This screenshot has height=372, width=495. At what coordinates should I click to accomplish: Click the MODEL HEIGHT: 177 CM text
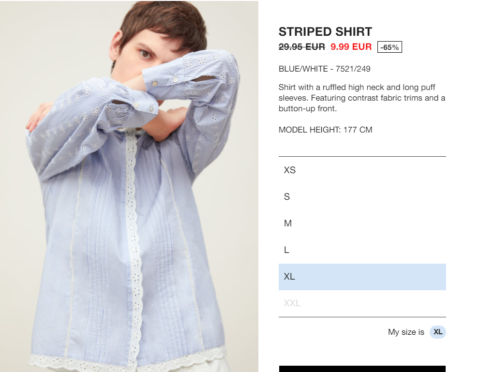[326, 130]
